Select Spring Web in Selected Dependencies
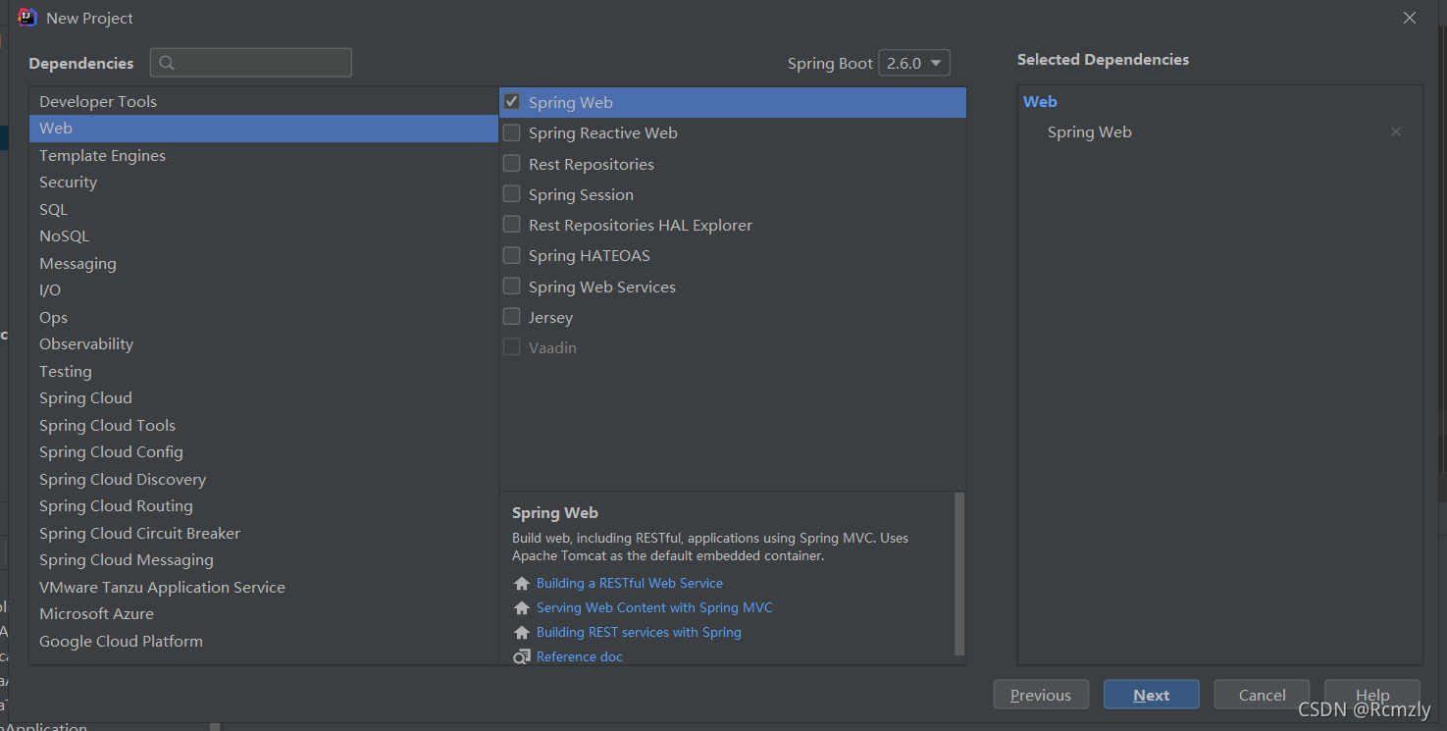The image size is (1447, 731). point(1090,131)
